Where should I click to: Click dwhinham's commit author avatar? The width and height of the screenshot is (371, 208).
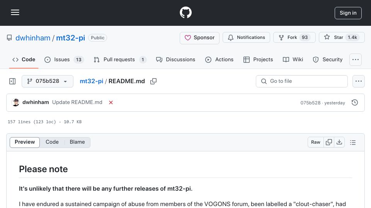(15, 102)
